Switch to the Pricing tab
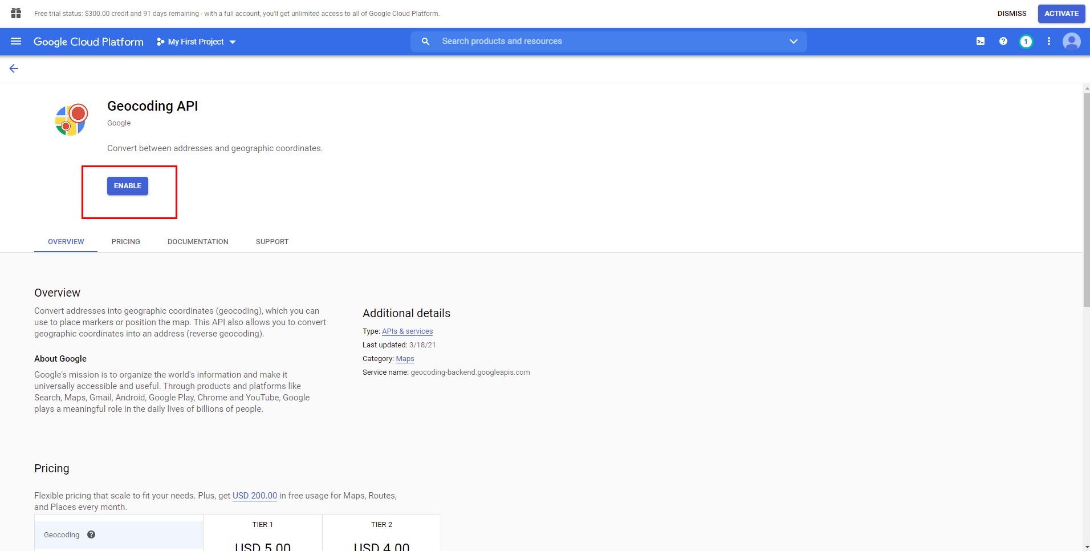This screenshot has height=551, width=1090. click(x=125, y=242)
